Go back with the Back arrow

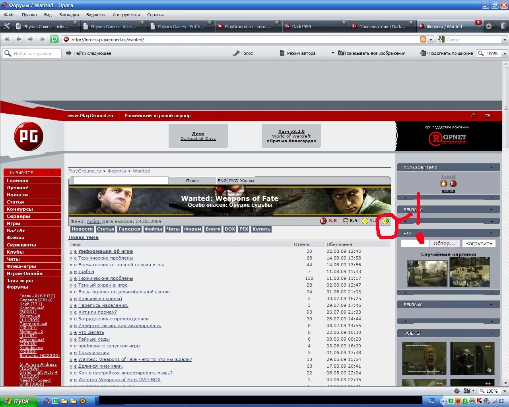(x=19, y=39)
